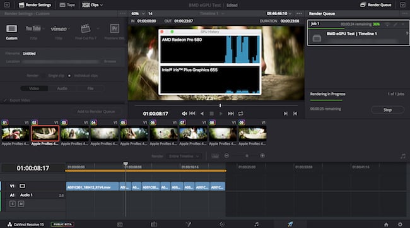410x228 pixels.
Task: Select clip thumbnail 05
Action: (134, 133)
